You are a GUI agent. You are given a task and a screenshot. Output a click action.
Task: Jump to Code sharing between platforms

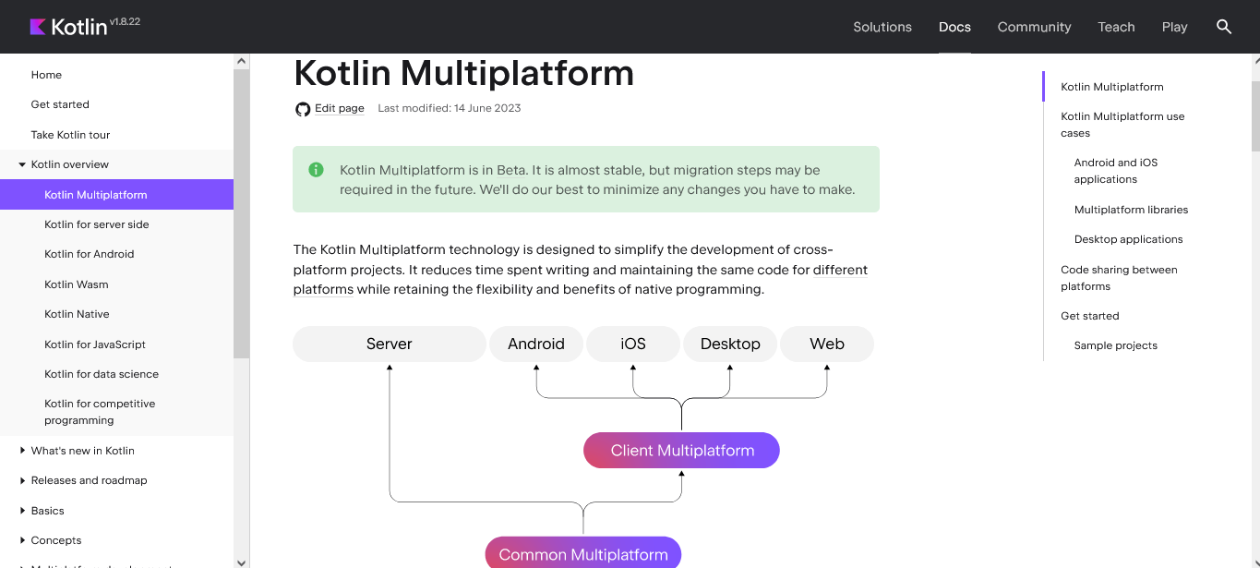[1119, 278]
